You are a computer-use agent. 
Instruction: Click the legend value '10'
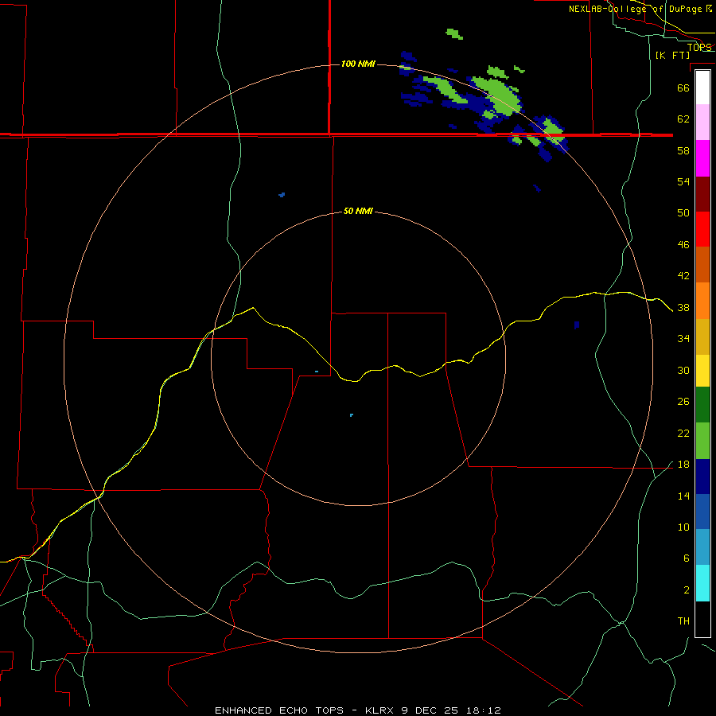[683, 527]
